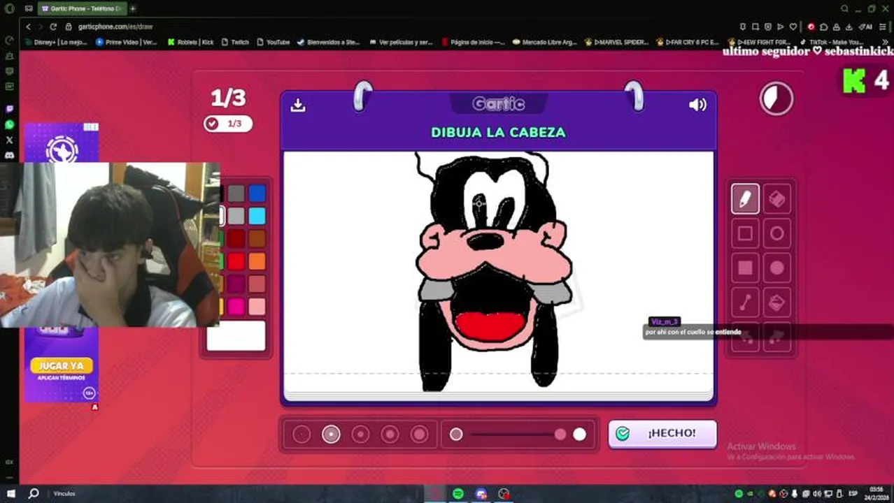Go back in the browser
This screenshot has height=503, width=894.
[28, 27]
